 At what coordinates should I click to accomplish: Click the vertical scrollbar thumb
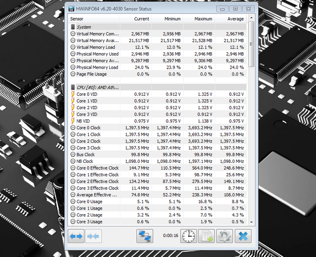pos(251,44)
